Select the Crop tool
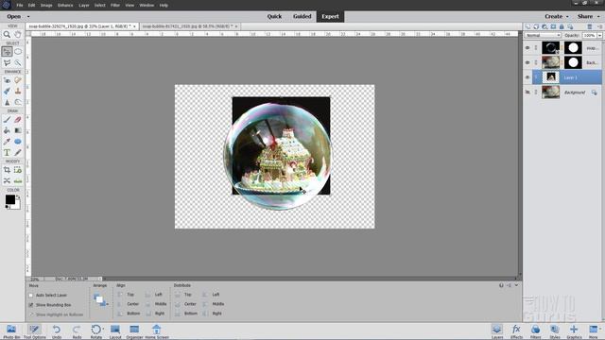Viewport: 605px width, 340px height. click(x=7, y=170)
